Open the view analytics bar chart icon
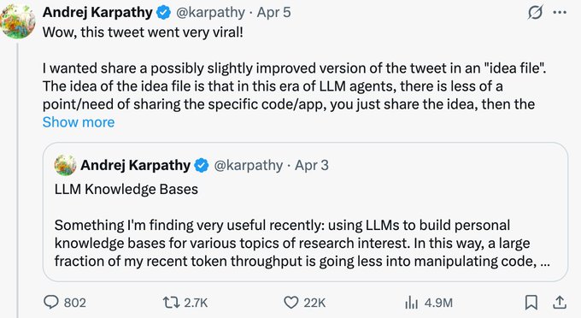 [x=411, y=303]
